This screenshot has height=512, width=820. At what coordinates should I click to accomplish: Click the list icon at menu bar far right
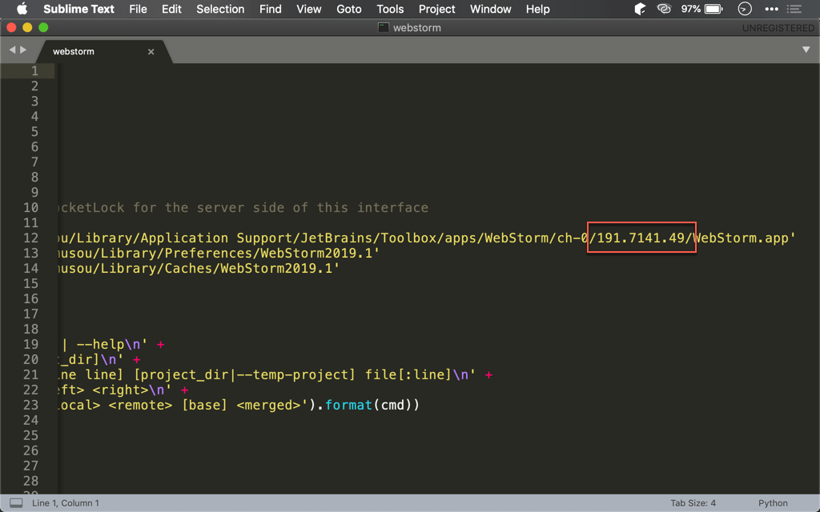tap(795, 9)
